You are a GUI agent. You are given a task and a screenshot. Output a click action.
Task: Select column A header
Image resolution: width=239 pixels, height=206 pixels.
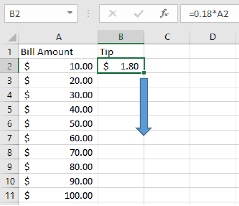58,37
